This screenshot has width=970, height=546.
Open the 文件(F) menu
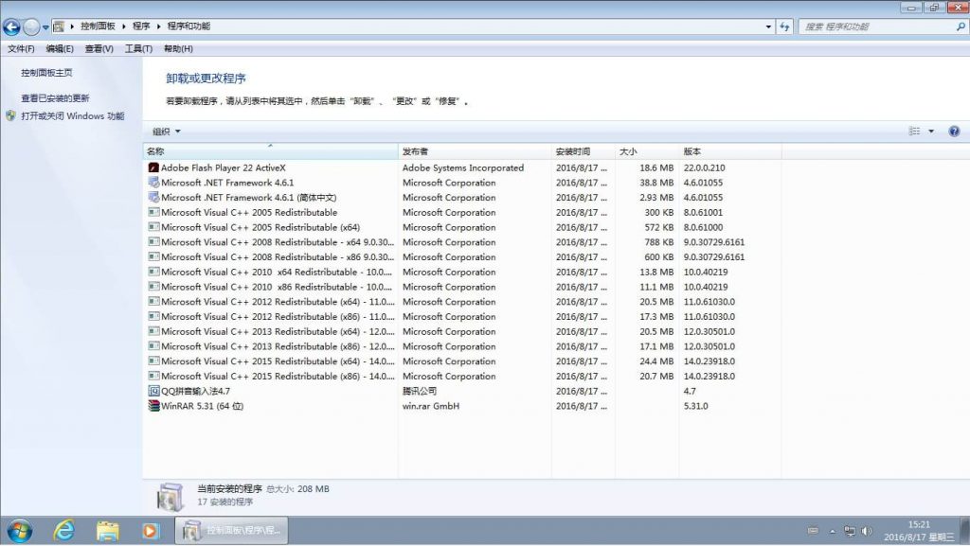click(21, 49)
